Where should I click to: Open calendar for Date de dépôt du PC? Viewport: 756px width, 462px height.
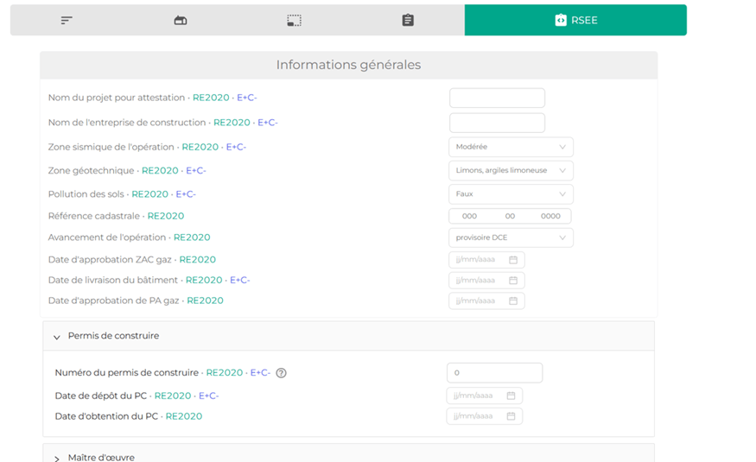point(511,396)
